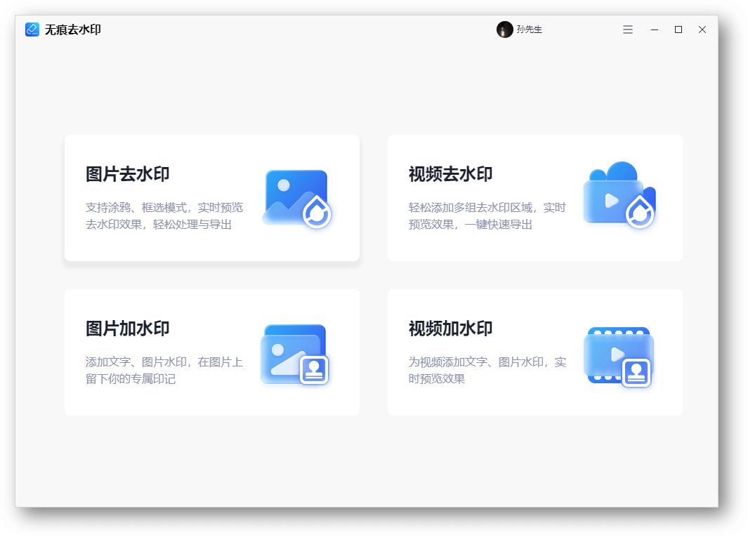Viewport: 748px width, 537px height.
Task: Click the 孙先生 username text
Action: (x=527, y=29)
